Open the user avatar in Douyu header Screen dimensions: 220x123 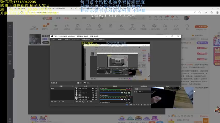click(x=186, y=18)
